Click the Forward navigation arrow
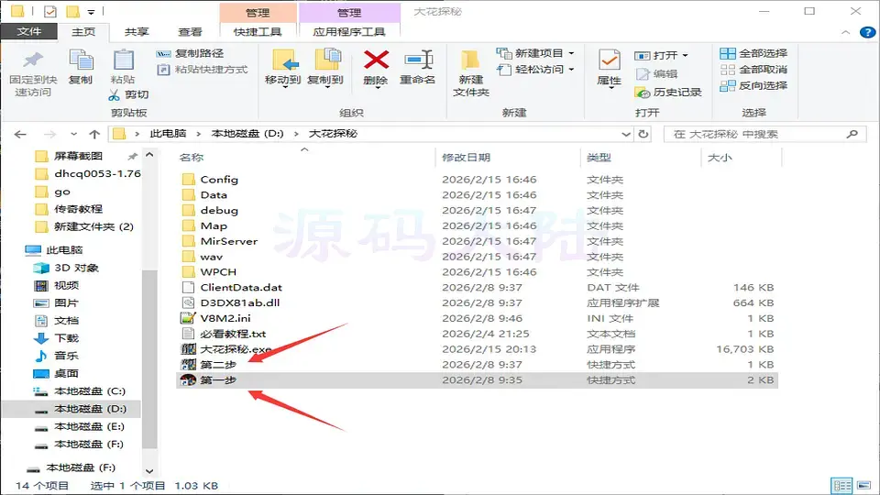Screen dimensions: 880x495 pos(49,134)
